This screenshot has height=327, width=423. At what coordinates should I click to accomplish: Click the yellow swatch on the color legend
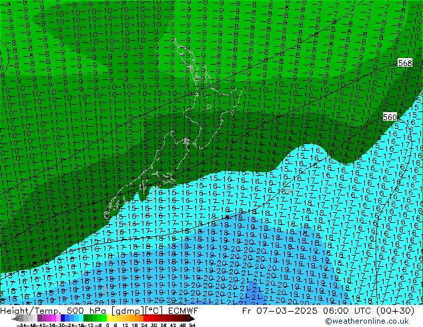point(109,318)
